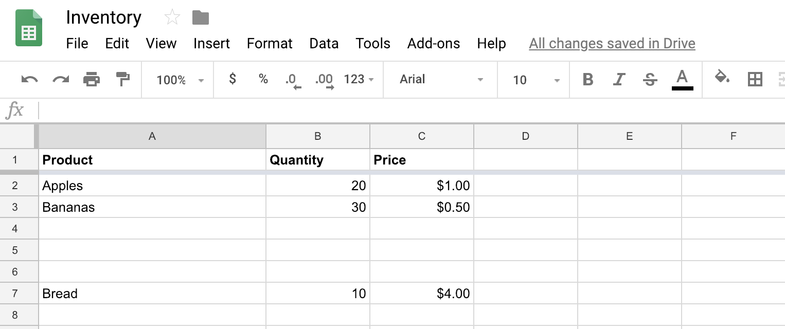785x329 pixels.
Task: Open the Format menu
Action: (x=270, y=44)
